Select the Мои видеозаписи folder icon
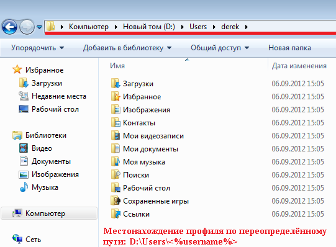Viewport: 336px width, 247px height. 116,135
